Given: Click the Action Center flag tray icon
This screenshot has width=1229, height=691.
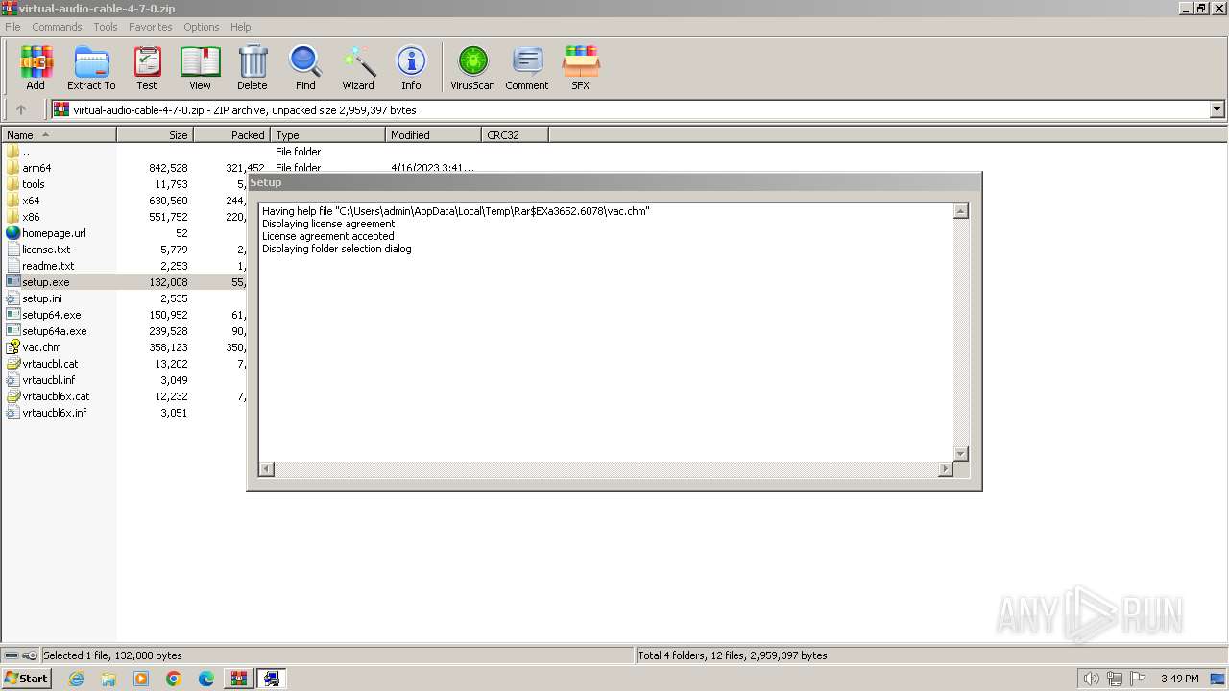Looking at the screenshot, I should click(x=1138, y=679).
